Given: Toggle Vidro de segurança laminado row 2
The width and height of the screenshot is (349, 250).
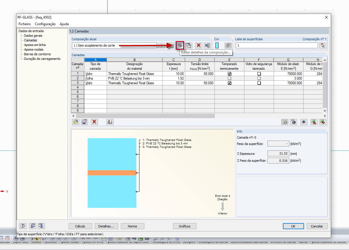Looking at the screenshot, I should (x=259, y=78).
